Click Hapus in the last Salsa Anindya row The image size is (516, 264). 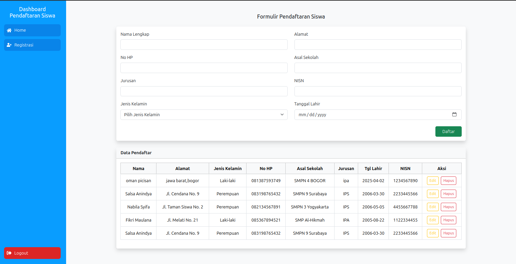448,233
